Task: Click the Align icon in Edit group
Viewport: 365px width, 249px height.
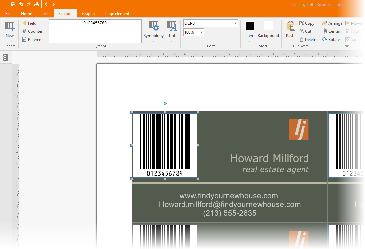Action: [x=347, y=31]
